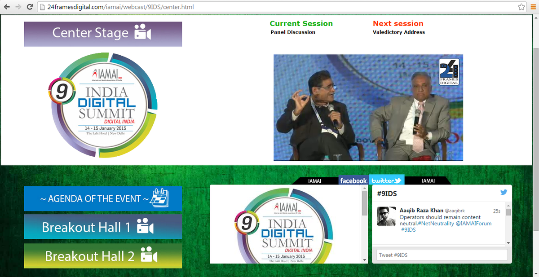
Task: Open the Chrome menu icon
Action: (533, 7)
